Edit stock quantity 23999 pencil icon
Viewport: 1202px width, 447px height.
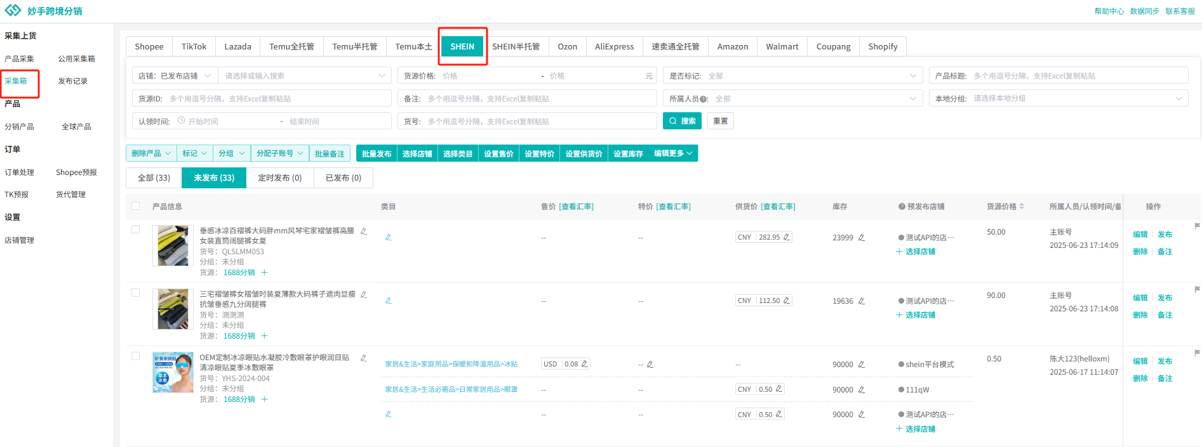pos(862,238)
